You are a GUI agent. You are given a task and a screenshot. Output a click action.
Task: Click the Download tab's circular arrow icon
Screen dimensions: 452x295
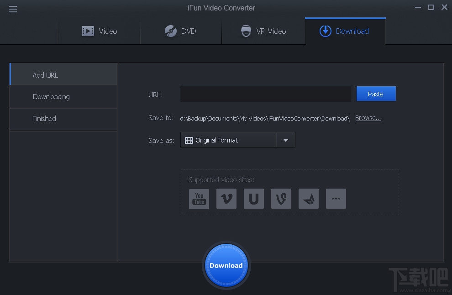coord(326,31)
